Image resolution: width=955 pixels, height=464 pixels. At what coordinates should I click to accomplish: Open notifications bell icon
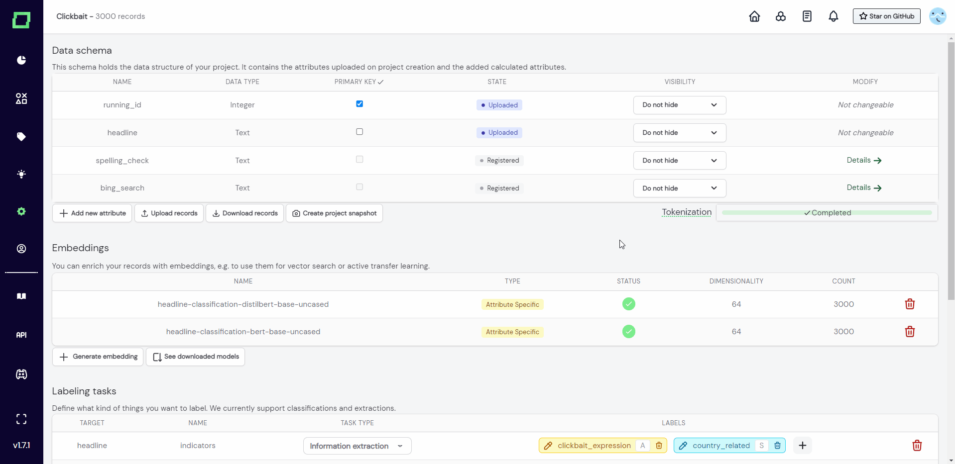pyautogui.click(x=834, y=16)
